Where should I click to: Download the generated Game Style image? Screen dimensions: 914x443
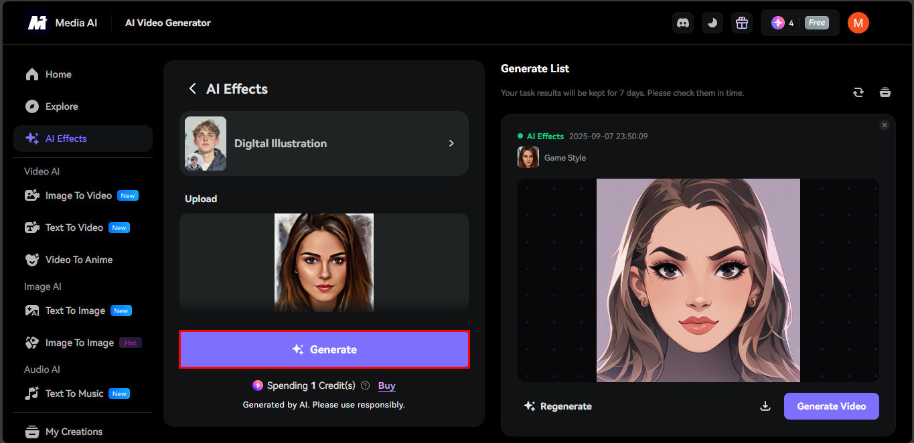(765, 406)
